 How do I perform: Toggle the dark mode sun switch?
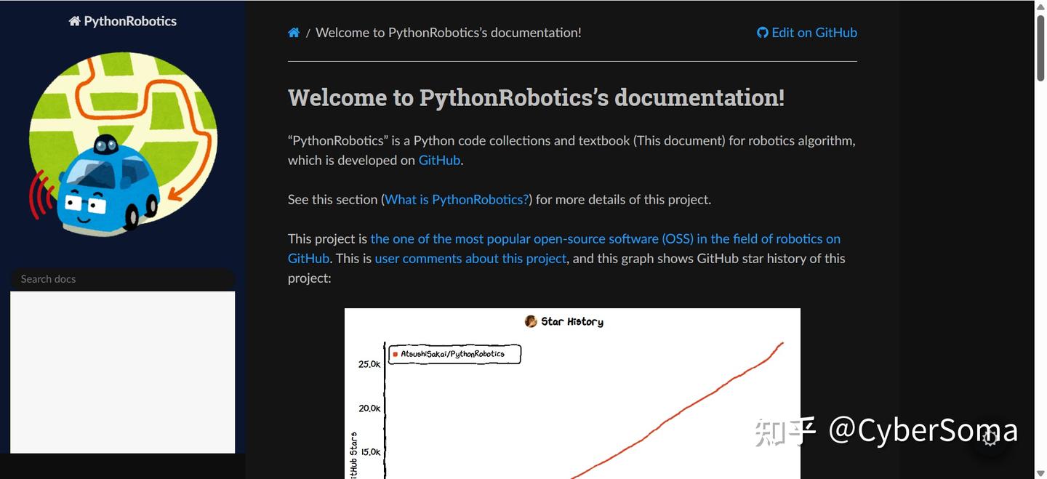point(990,438)
